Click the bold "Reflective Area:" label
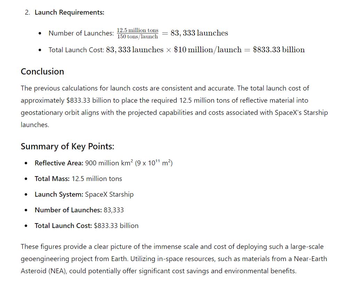Screen dimensions: 342x291 (x=59, y=163)
